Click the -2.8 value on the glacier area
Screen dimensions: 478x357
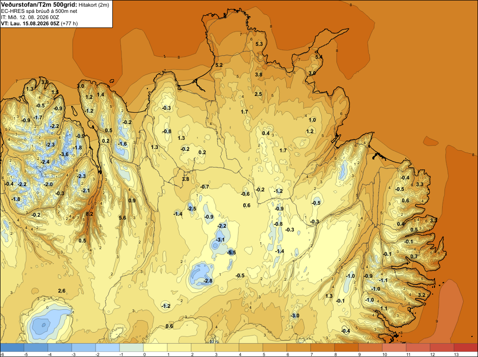(x=207, y=281)
